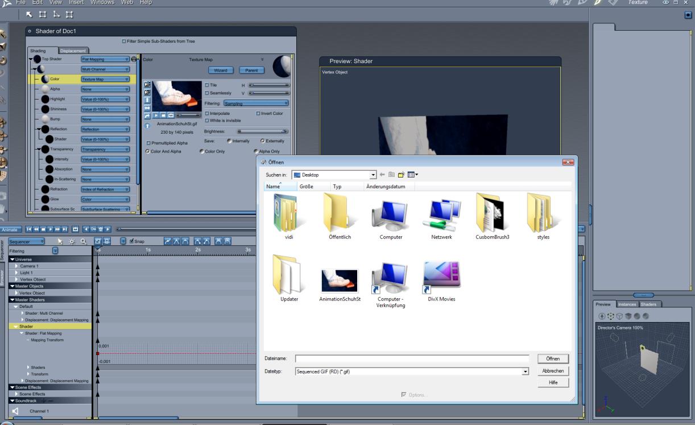
Task: Collapse the Master Shaders group
Action: pyautogui.click(x=13, y=299)
